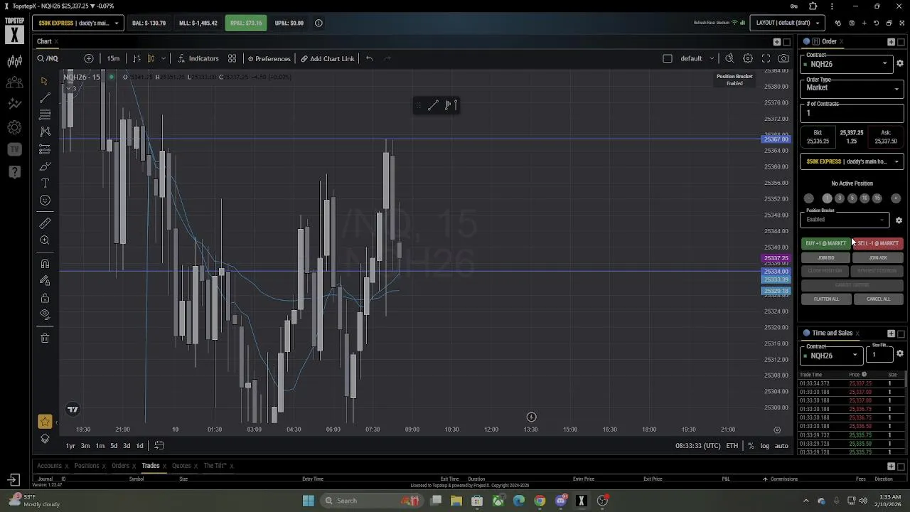Click the FLATTEN ALL button
The width and height of the screenshot is (910, 512).
click(826, 299)
